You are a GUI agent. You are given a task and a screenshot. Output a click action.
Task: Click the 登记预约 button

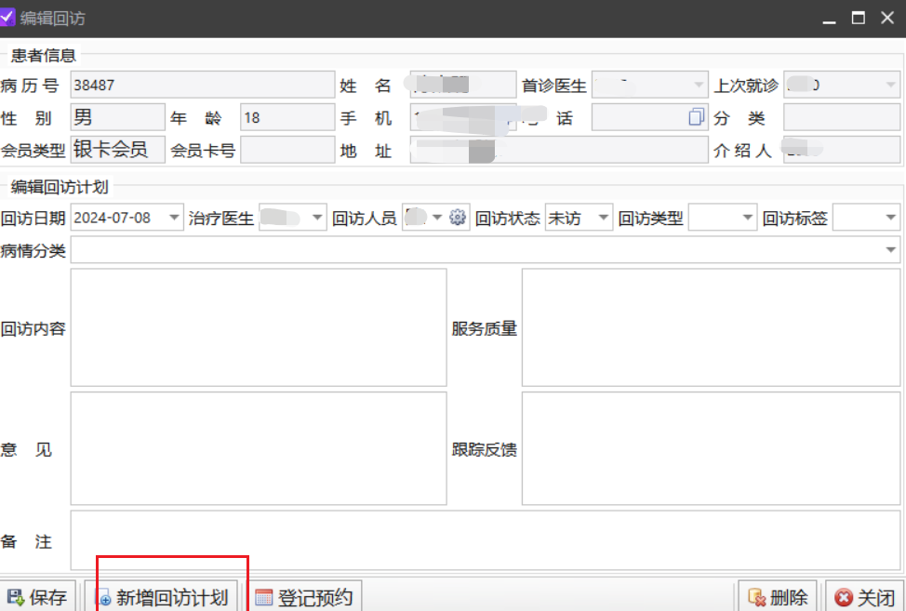click(304, 597)
